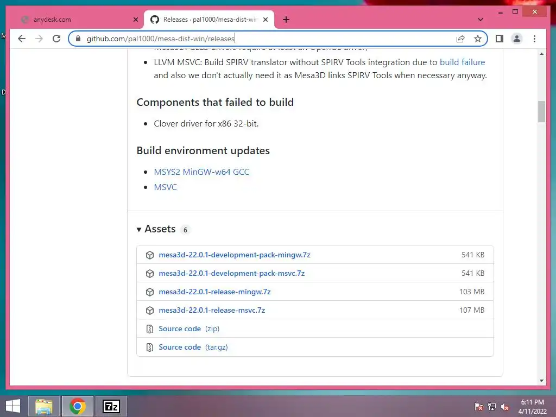Viewport: 556px width, 417px height.
Task: Click zip file icon beside Source code (zip)
Action: pos(150,329)
